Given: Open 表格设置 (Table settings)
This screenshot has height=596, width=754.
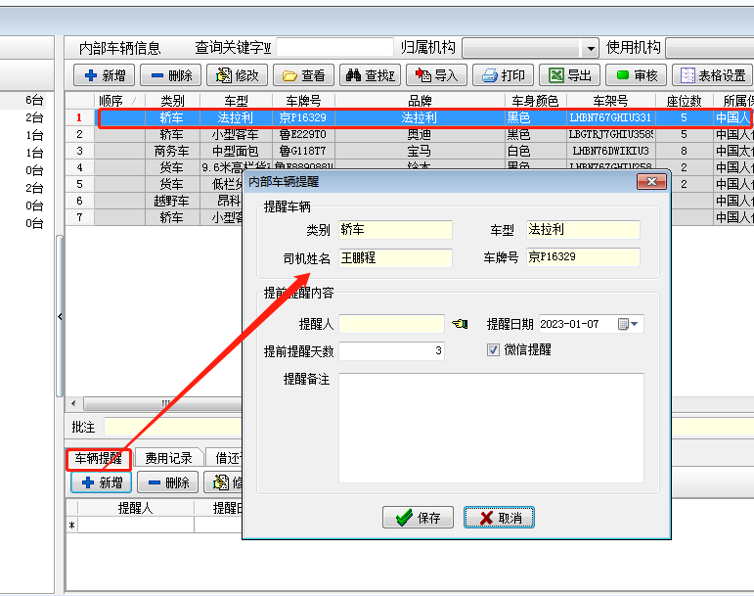Looking at the screenshot, I should click(712, 75).
